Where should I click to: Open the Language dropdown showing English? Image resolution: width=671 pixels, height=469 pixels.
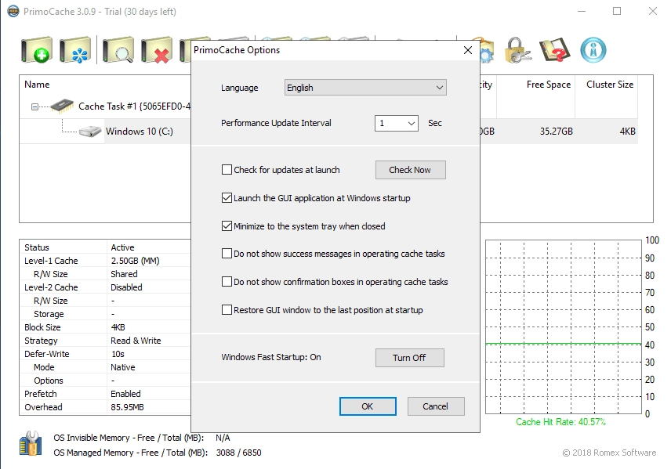tap(365, 88)
